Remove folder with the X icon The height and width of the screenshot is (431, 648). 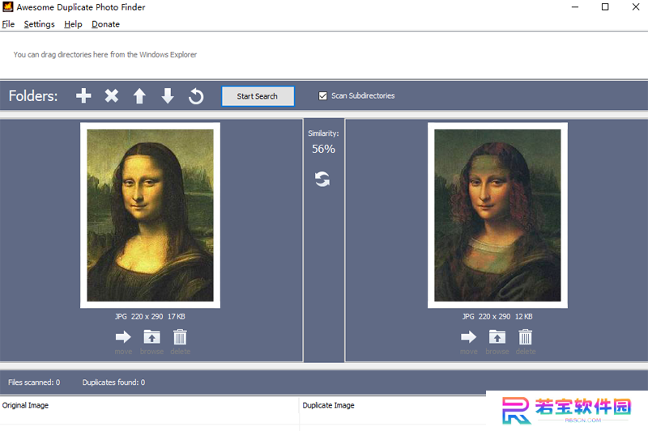[x=112, y=95]
